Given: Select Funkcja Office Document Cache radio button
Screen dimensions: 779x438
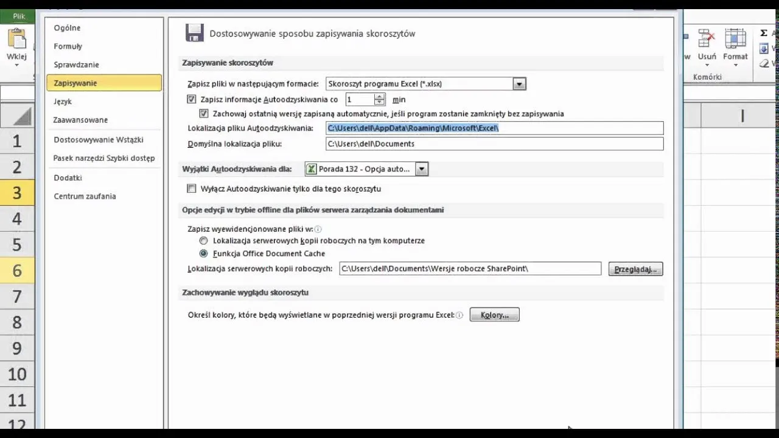Looking at the screenshot, I should pyautogui.click(x=204, y=254).
